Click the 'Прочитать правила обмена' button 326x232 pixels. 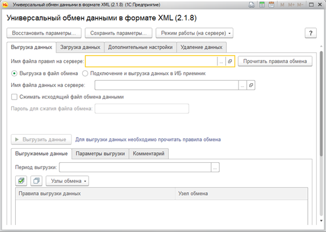[x=275, y=62]
